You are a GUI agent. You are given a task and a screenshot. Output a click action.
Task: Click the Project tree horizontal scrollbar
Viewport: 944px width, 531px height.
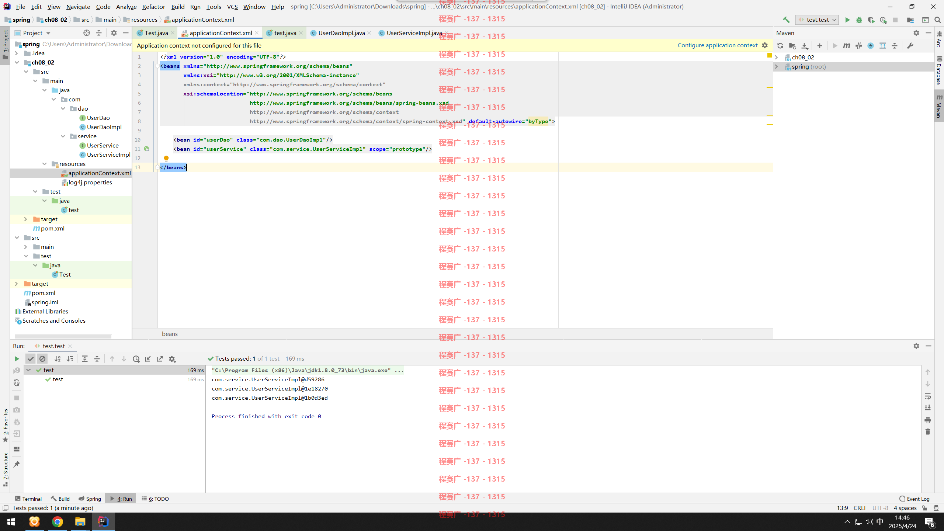coord(63,336)
